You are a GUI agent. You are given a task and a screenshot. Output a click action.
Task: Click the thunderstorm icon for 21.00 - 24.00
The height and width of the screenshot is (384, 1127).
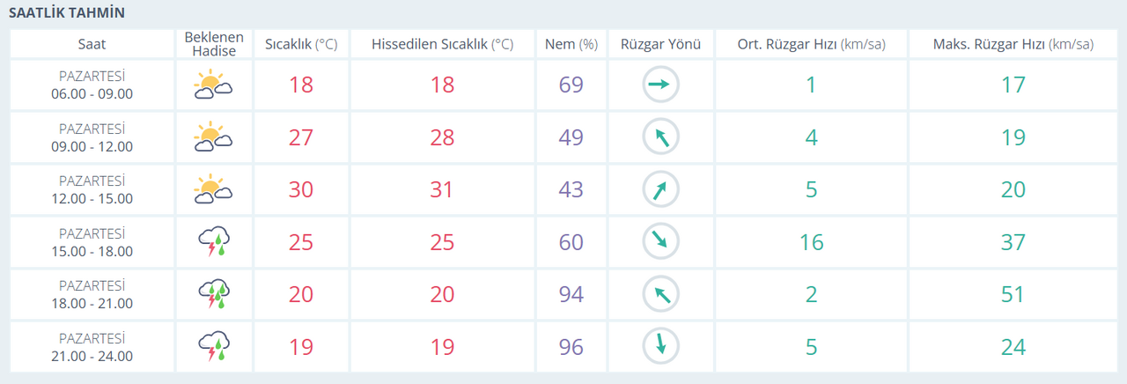[213, 346]
